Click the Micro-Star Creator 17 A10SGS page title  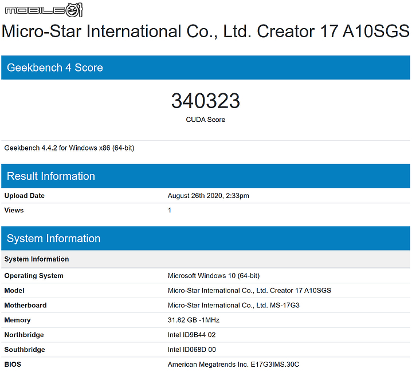pyautogui.click(x=206, y=31)
